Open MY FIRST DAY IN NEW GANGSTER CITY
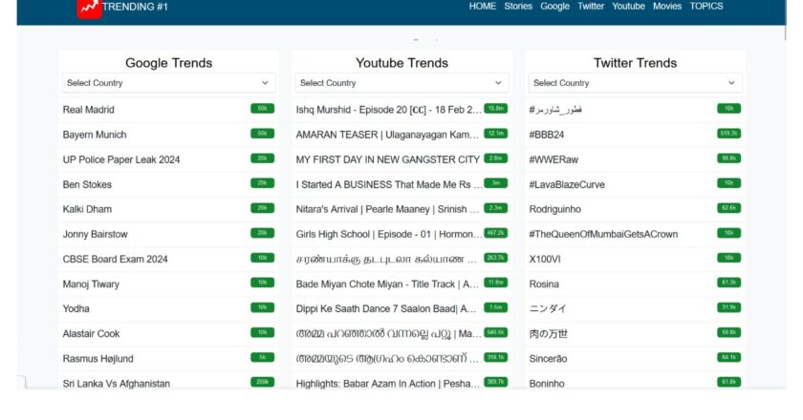The height and width of the screenshot is (420, 803). tap(388, 159)
